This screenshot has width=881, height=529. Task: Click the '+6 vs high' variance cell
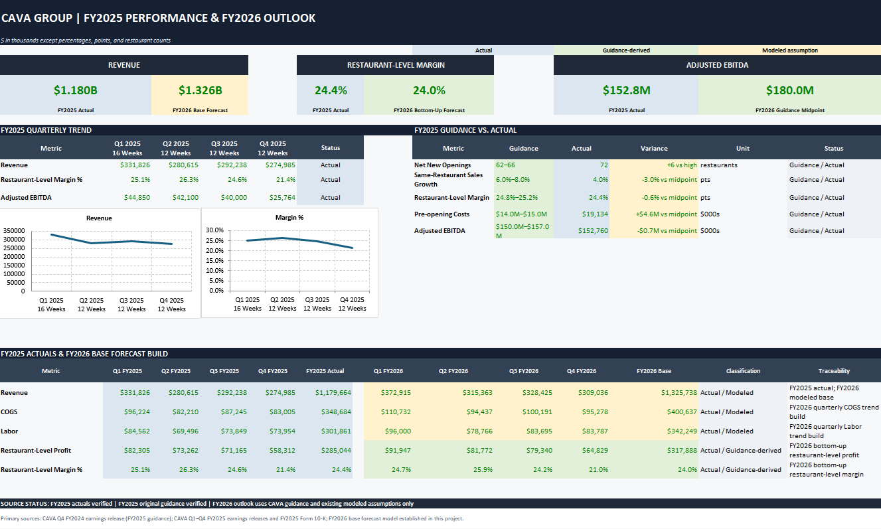pyautogui.click(x=654, y=165)
